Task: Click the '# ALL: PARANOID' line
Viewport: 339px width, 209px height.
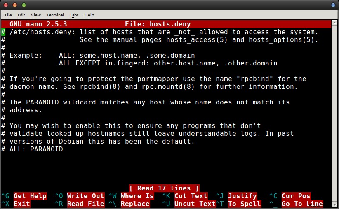Action: 32,149
